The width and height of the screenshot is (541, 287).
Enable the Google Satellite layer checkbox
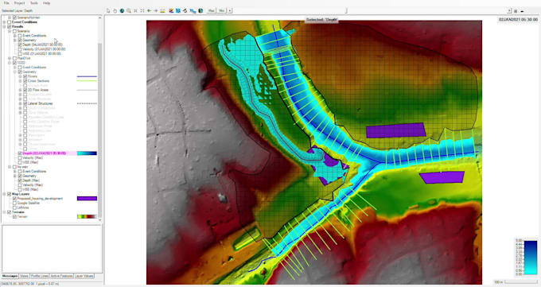coord(14,203)
